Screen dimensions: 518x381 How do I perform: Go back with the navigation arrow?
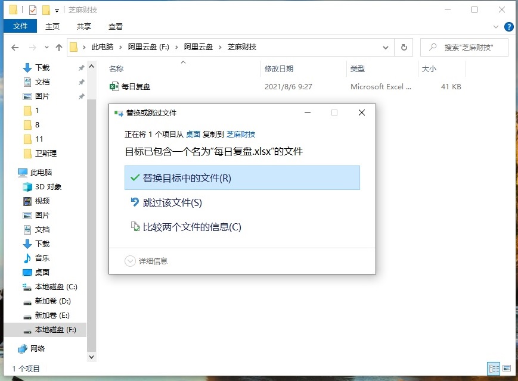15,47
